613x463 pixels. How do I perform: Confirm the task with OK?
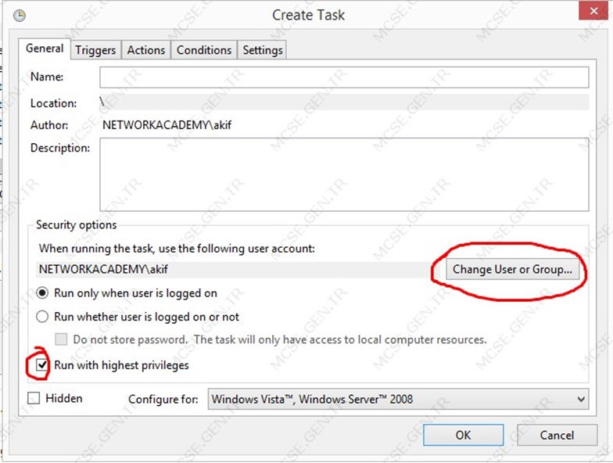pyautogui.click(x=463, y=435)
